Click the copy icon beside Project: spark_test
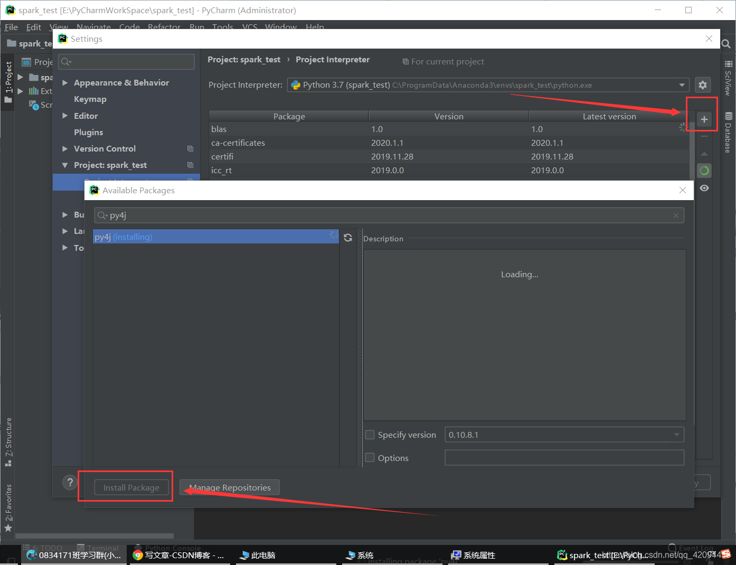The image size is (736, 565). (x=190, y=165)
